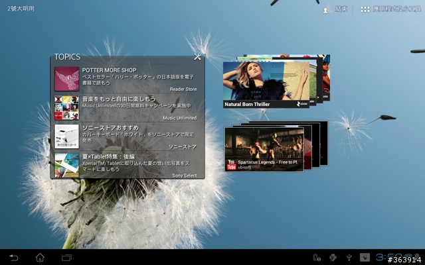425x265 pixels.
Task: Tap the ソニーストア source label
Action: tap(183, 147)
